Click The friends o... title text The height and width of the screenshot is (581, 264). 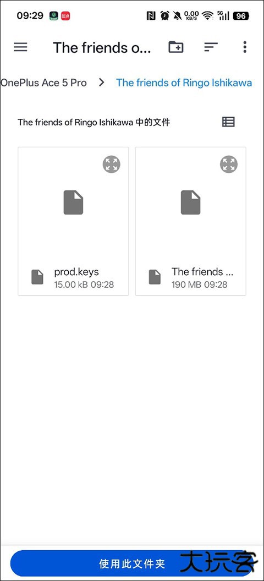pos(102,47)
